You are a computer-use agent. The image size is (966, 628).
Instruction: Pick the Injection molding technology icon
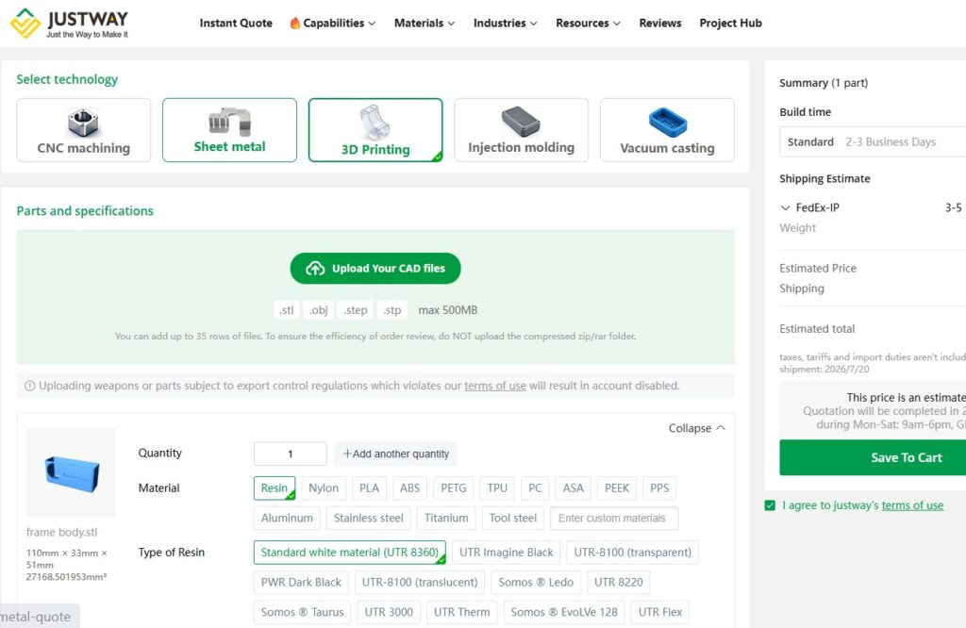521,122
